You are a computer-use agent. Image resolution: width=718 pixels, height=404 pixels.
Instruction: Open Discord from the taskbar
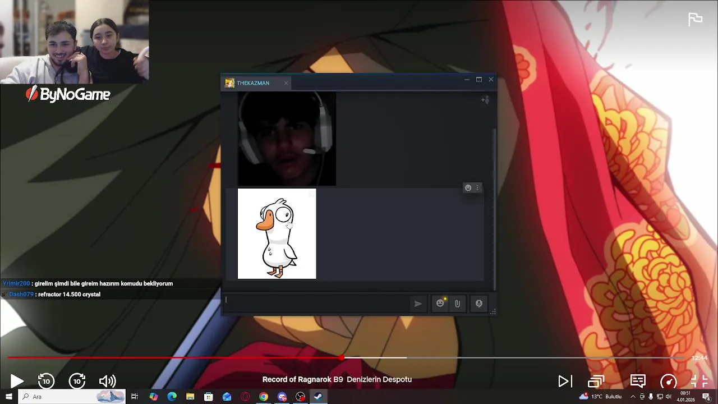282,397
